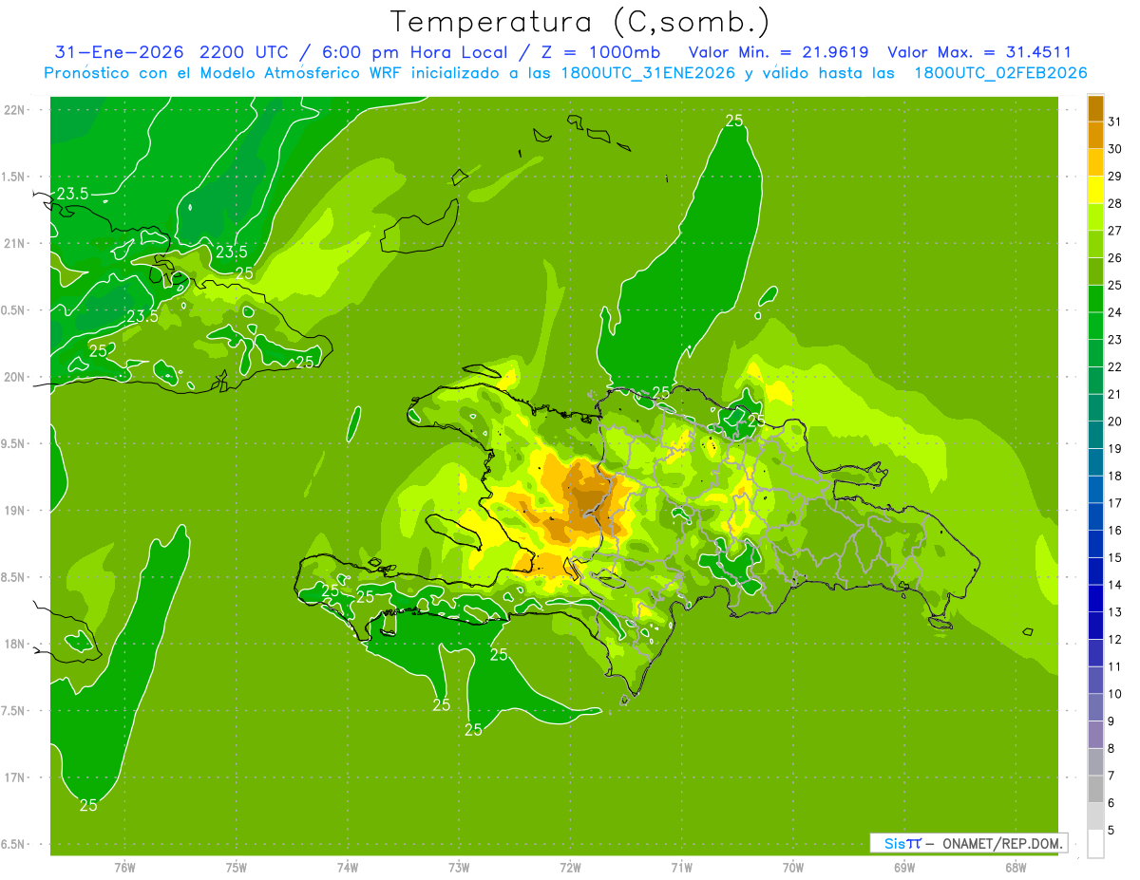Click the '69W' longitude label
1140x880 pixels.
point(904,868)
